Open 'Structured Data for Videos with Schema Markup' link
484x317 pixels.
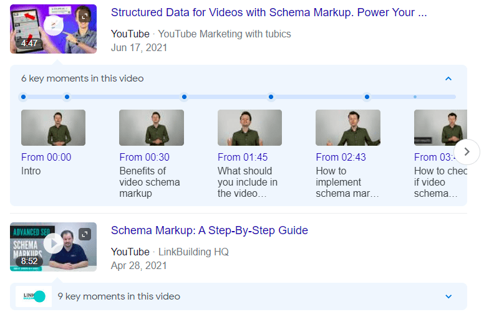pos(269,12)
